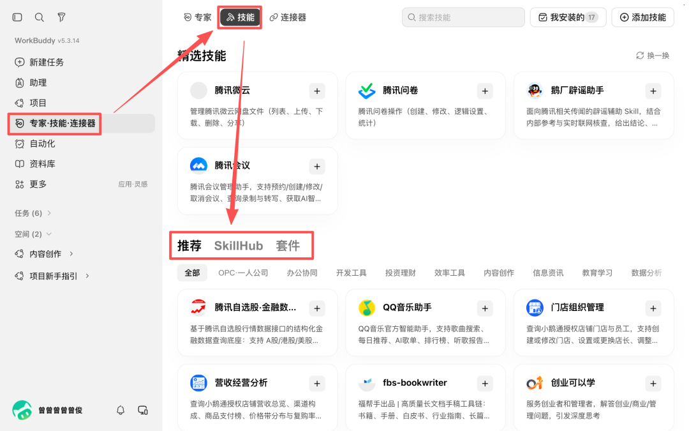The height and width of the screenshot is (431, 689).
Task: Select the 推荐 section tab
Action: pyautogui.click(x=189, y=245)
